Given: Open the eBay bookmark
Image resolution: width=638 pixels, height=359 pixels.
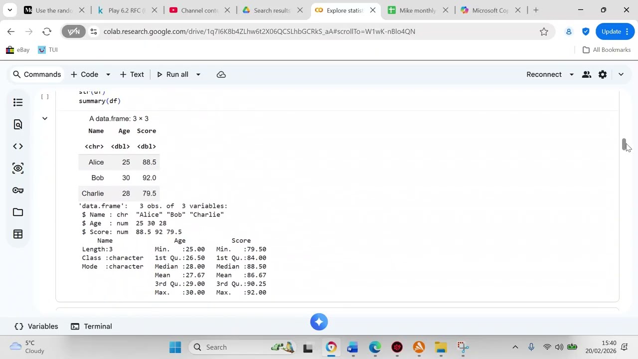Looking at the screenshot, I should click(18, 50).
